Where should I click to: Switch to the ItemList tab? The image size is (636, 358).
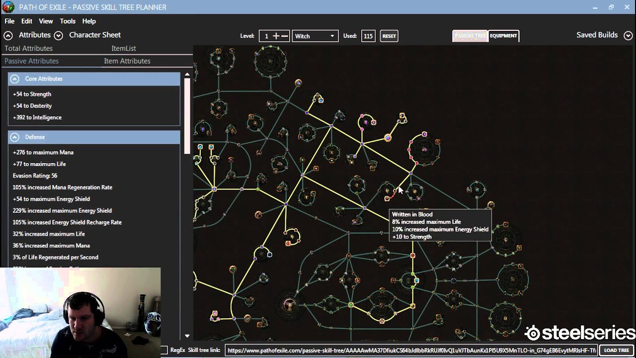[x=124, y=48]
